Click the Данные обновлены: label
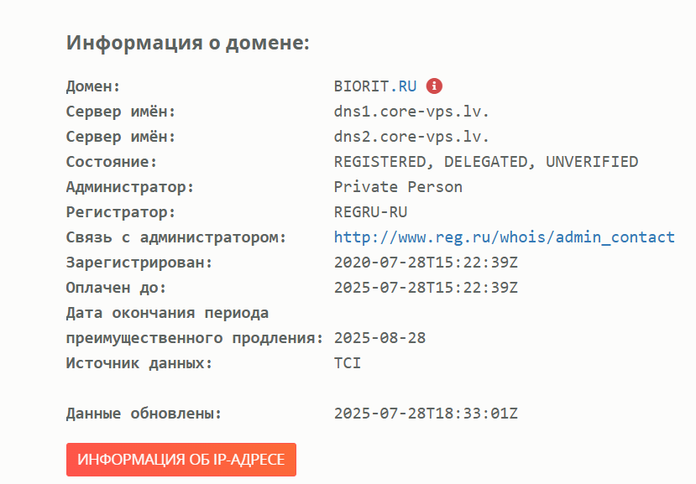Viewport: 696px width, 484px height. (144, 414)
